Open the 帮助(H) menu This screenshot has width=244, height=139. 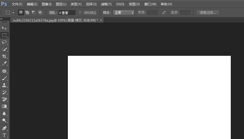click(x=167, y=4)
